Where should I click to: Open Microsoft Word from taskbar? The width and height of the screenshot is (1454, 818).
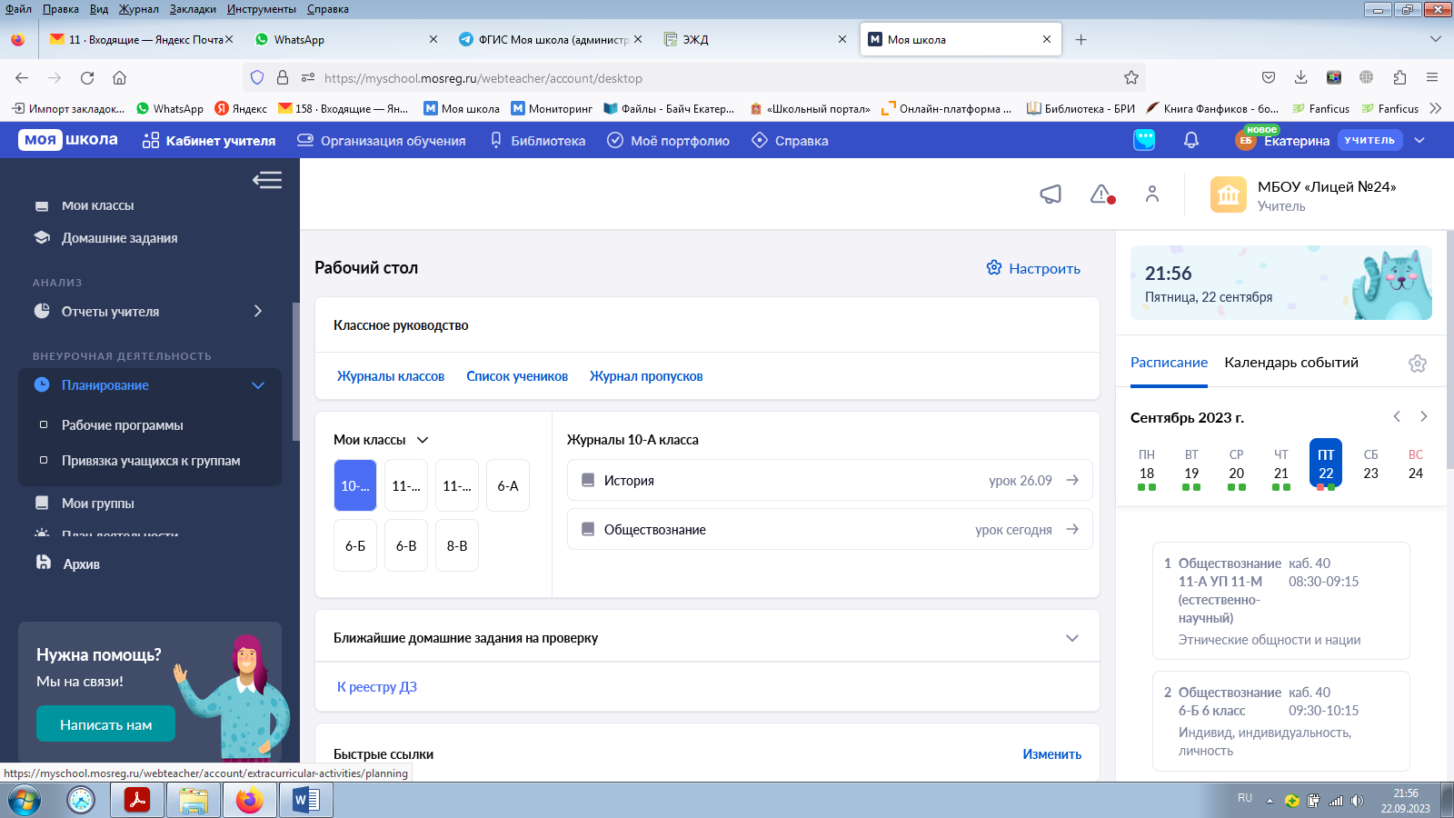click(x=306, y=800)
